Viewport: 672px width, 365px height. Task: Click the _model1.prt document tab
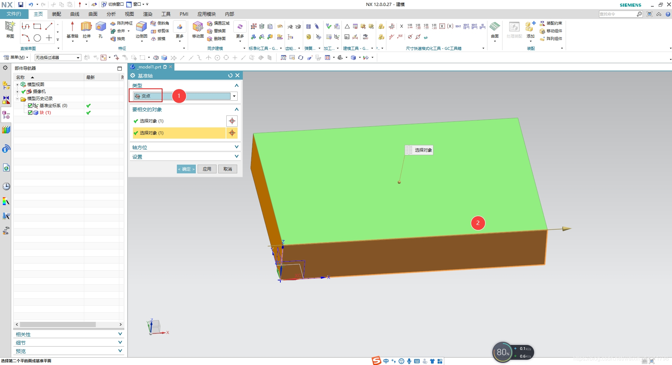[x=151, y=67]
